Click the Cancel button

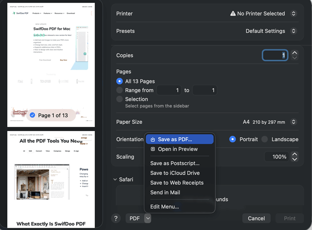256,218
